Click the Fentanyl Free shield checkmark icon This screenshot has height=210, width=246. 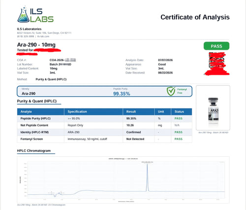(x=171, y=91)
